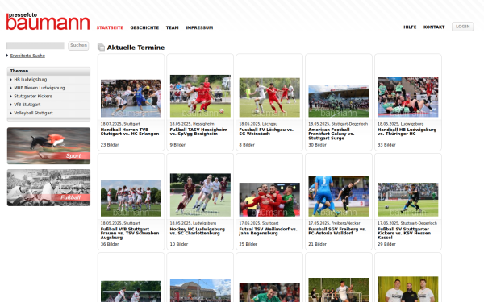
Task: Click the Aktuelle Termine page icon
Action: 101,48
